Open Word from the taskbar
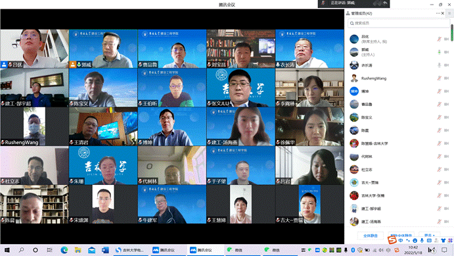This screenshot has width=454, height=256. click(105, 250)
